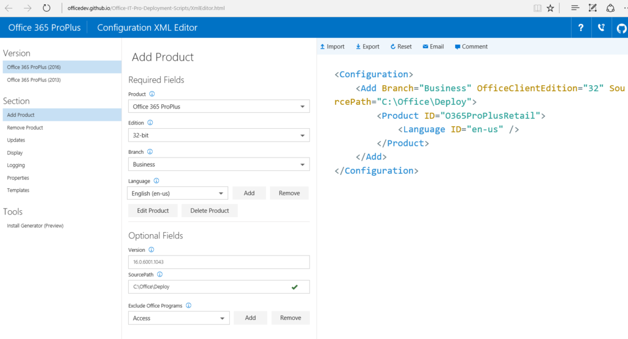Image resolution: width=628 pixels, height=339 pixels.
Task: Open the Product dropdown showing Office 365 ProPlus
Action: (x=218, y=107)
